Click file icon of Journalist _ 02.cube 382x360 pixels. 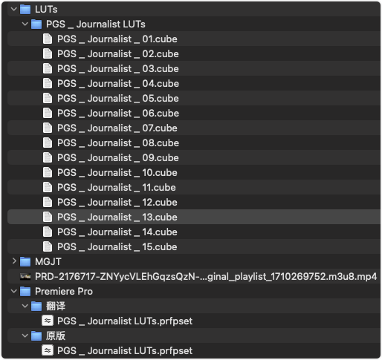[48, 53]
